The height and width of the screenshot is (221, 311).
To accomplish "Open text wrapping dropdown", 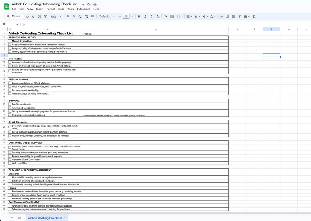I will click(x=205, y=16).
